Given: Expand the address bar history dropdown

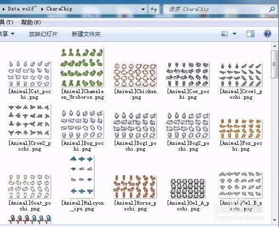Looking at the screenshot, I should tap(143, 9).
